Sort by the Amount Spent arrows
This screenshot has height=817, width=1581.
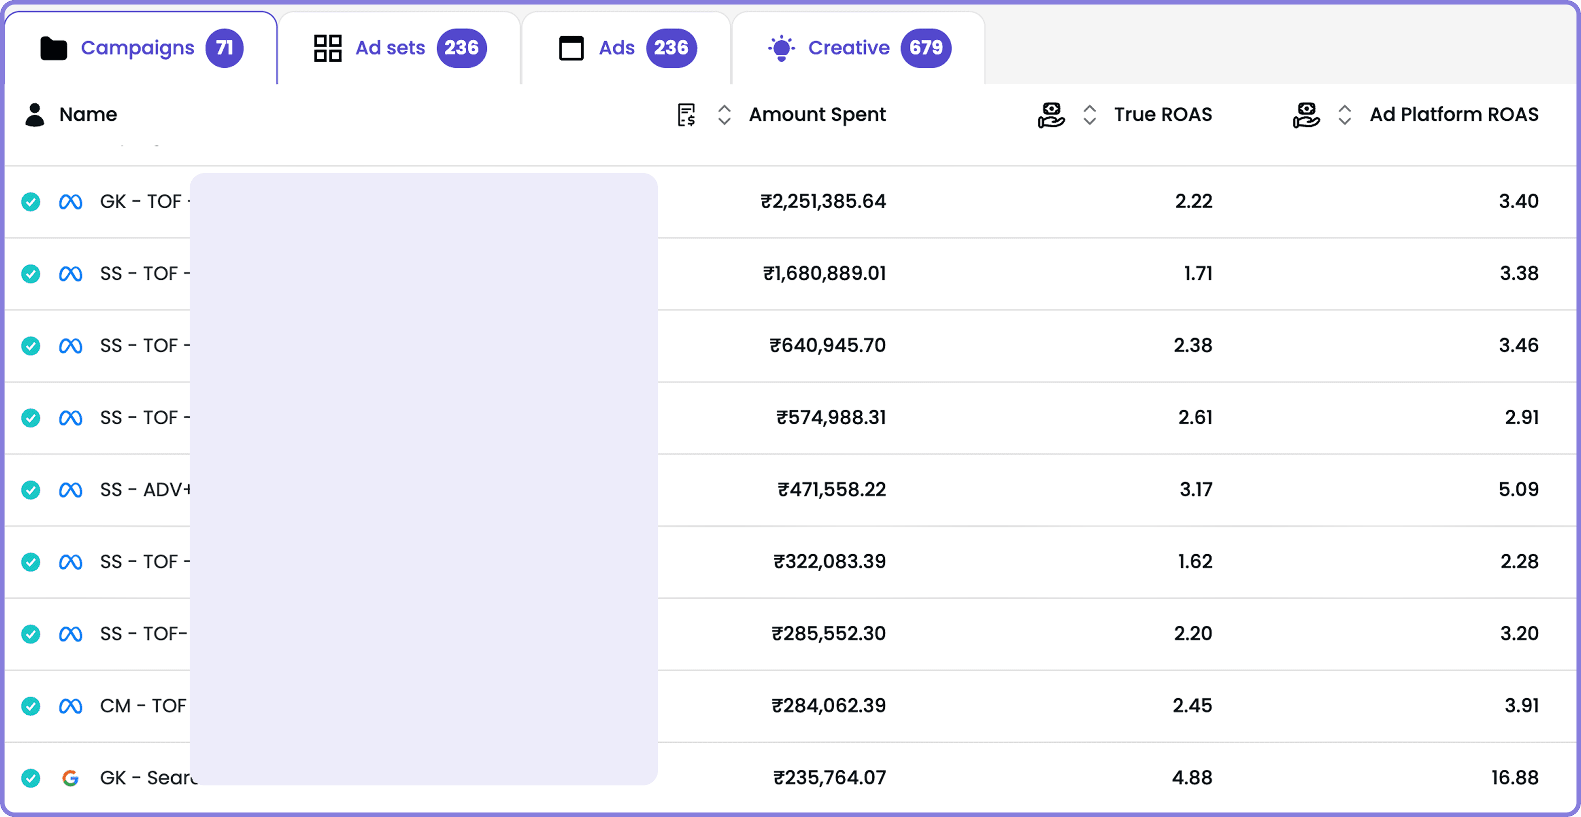[724, 115]
